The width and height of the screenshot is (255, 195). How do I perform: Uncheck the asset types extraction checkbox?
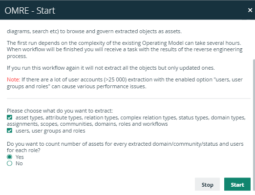coord(9,117)
